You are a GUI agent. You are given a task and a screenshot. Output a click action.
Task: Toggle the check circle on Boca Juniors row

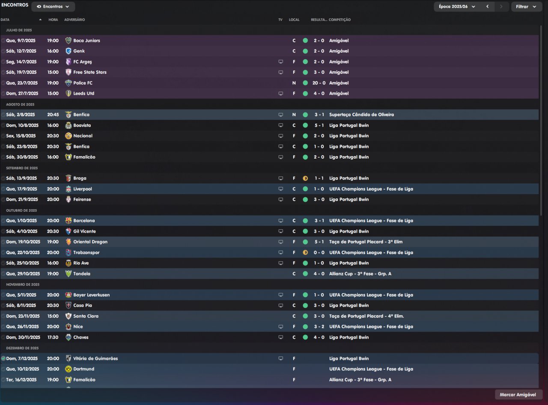[3, 41]
